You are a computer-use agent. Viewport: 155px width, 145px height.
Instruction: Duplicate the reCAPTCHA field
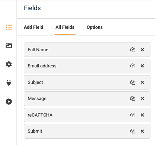pyautogui.click(x=133, y=115)
